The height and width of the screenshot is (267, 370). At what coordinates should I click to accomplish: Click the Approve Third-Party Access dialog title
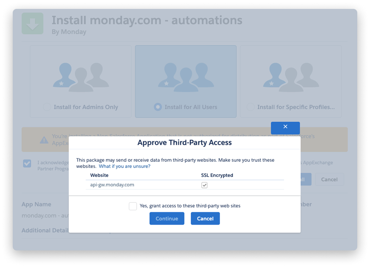click(x=184, y=143)
